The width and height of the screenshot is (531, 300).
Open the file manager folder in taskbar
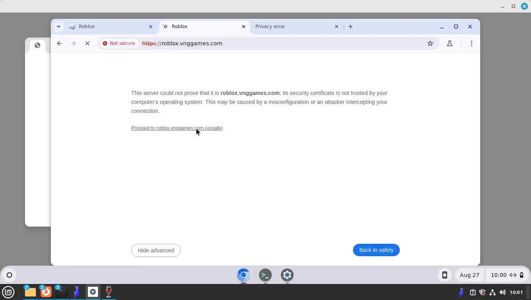tap(30, 292)
